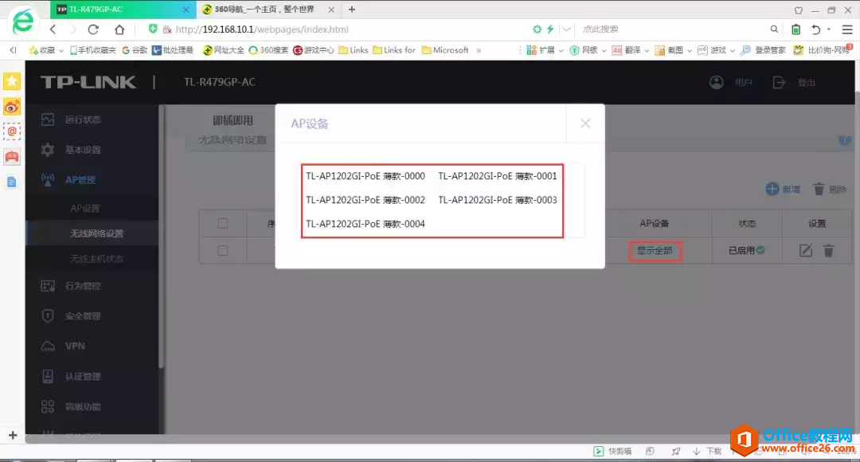
Task: Click the Weibo sidebar icon
Action: (x=12, y=107)
